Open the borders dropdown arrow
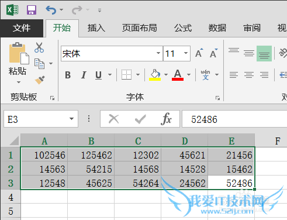Image resolution: width=287 pixels, height=220 pixels. (x=138, y=75)
